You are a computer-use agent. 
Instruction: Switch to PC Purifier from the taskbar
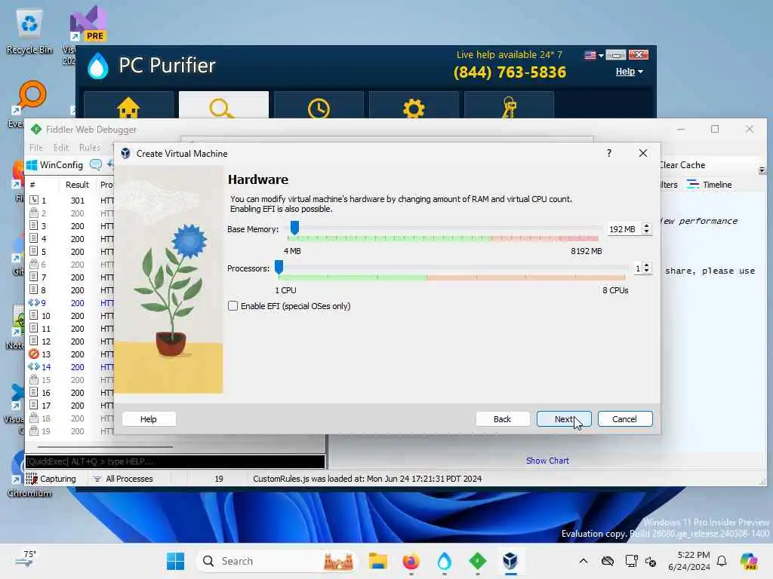click(444, 561)
